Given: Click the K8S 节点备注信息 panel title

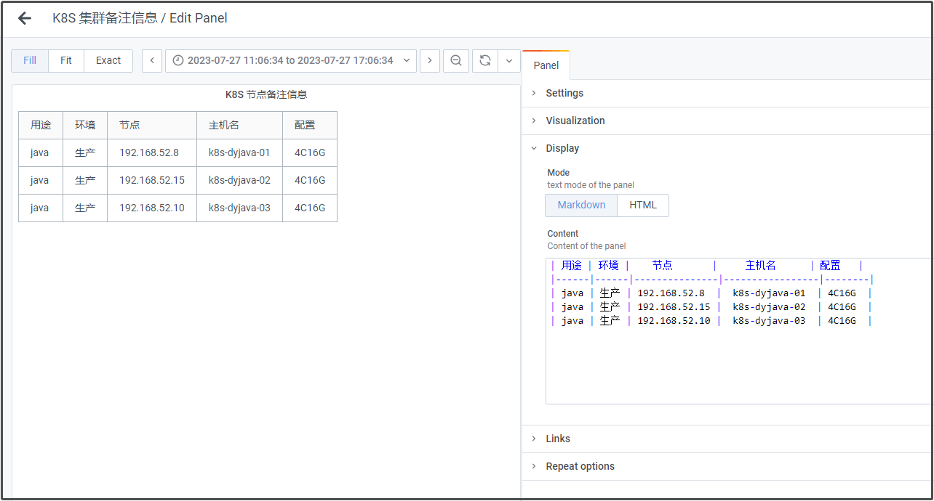Looking at the screenshot, I should coord(266,94).
